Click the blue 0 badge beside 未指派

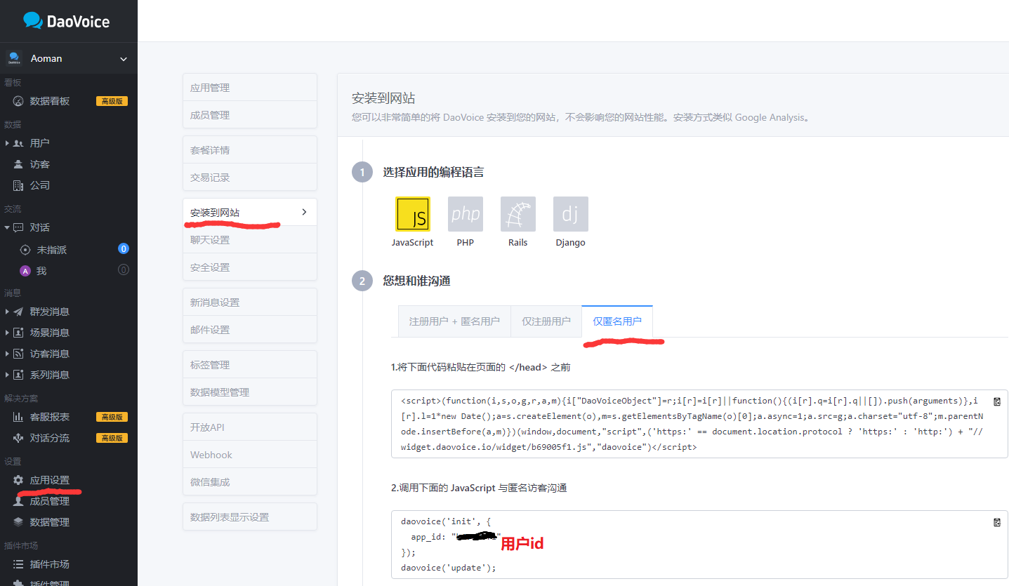click(124, 248)
